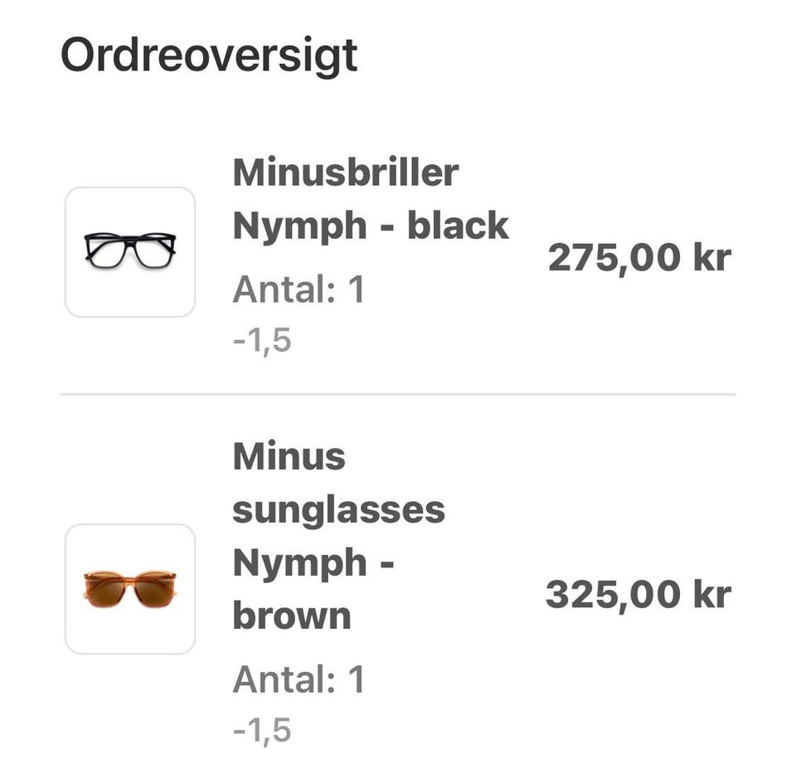Click the 275,00 kr price
Image resolution: width=796 pixels, height=764 pixels.
click(x=639, y=258)
